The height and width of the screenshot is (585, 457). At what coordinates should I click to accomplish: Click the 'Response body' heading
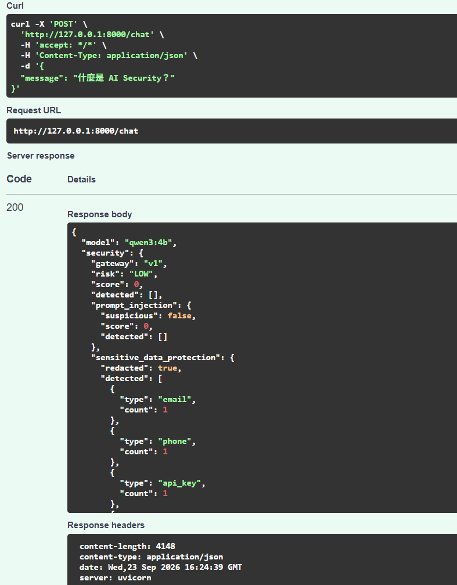[x=100, y=214]
